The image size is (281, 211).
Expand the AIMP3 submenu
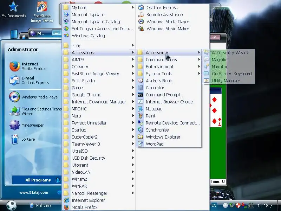point(99,59)
